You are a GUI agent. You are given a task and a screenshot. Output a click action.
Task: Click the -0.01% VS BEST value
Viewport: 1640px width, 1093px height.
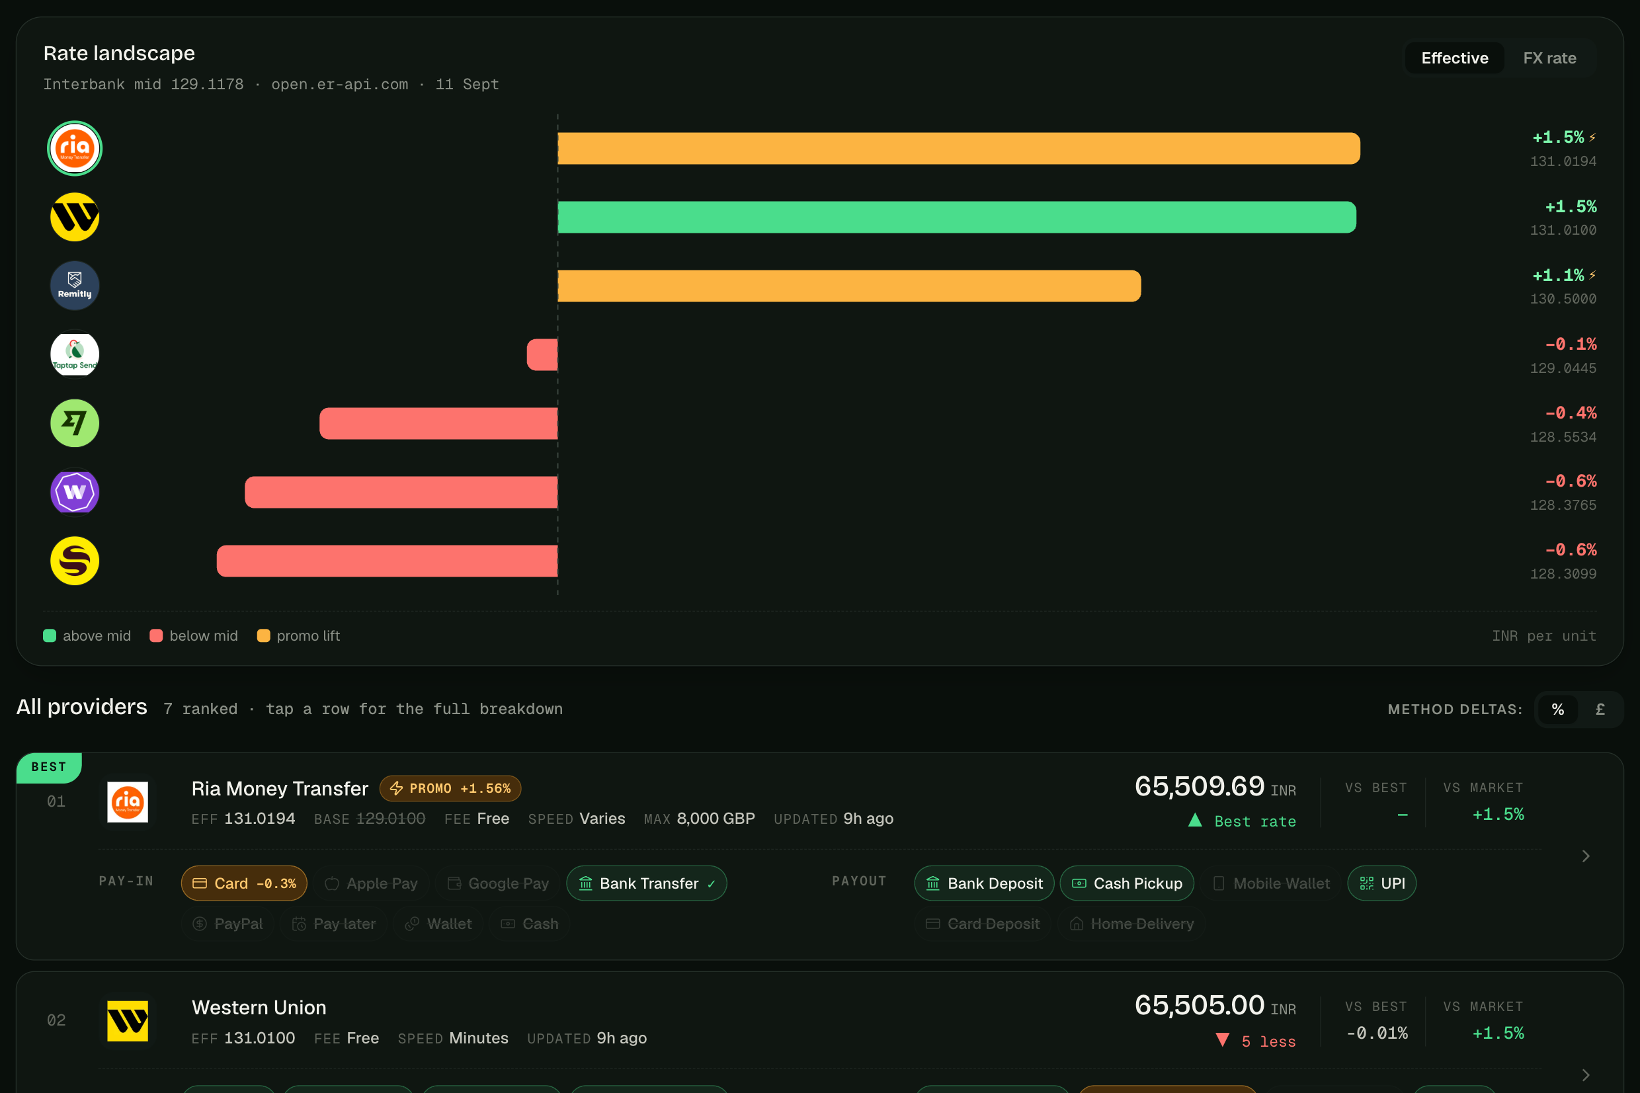(1377, 1033)
